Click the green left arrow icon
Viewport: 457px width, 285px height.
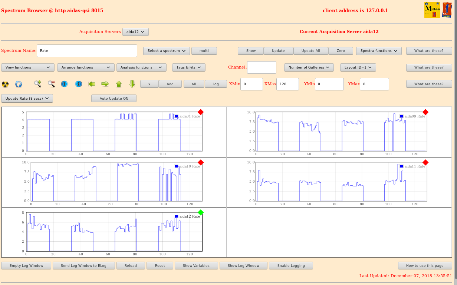point(92,84)
